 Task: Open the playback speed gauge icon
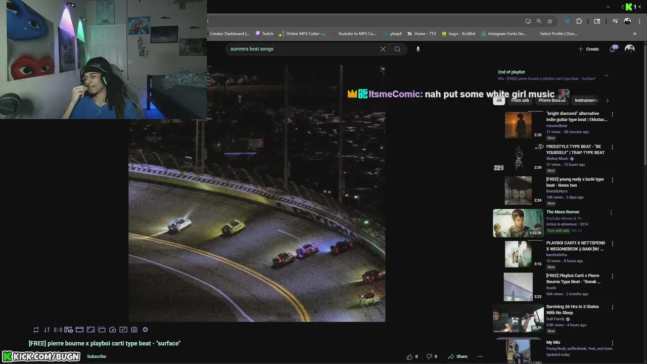(112, 330)
